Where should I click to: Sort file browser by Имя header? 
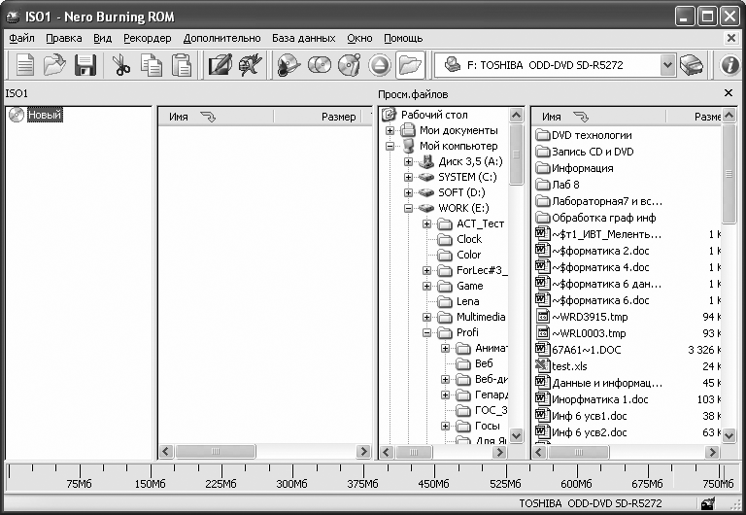(598, 117)
